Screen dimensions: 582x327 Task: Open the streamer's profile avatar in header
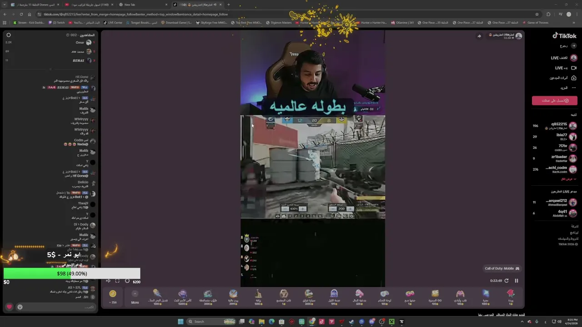coord(519,35)
